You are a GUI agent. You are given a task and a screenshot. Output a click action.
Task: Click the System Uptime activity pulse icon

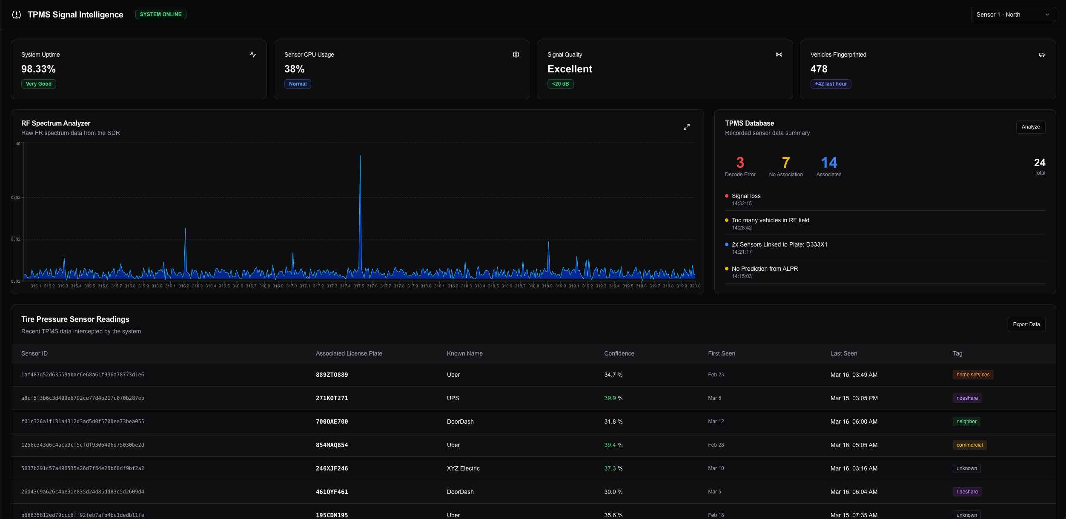click(x=253, y=54)
